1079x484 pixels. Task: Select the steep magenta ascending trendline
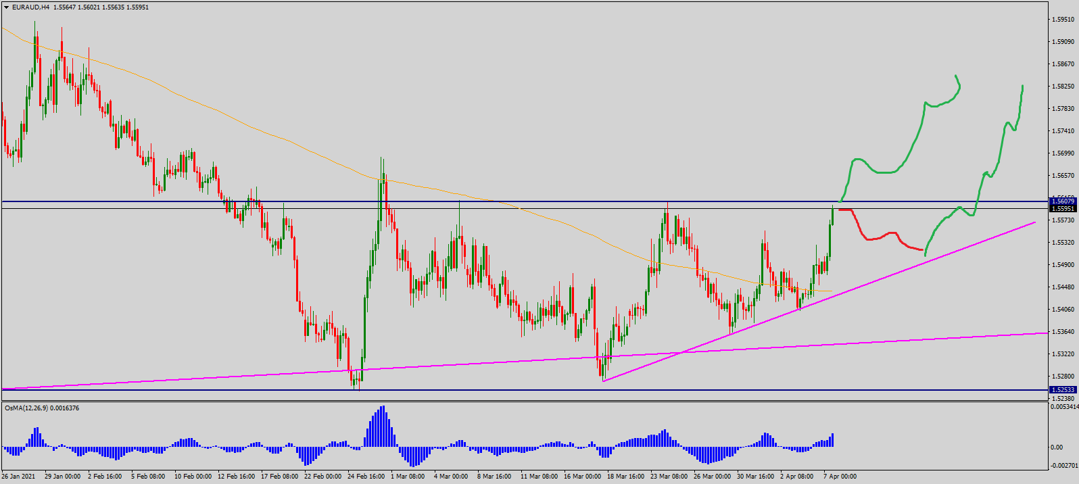tap(818, 301)
